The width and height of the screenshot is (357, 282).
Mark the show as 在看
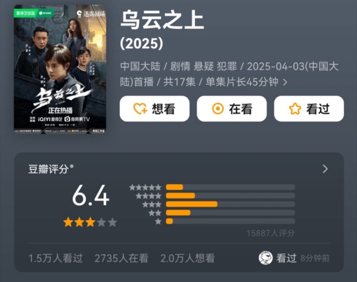point(232,109)
